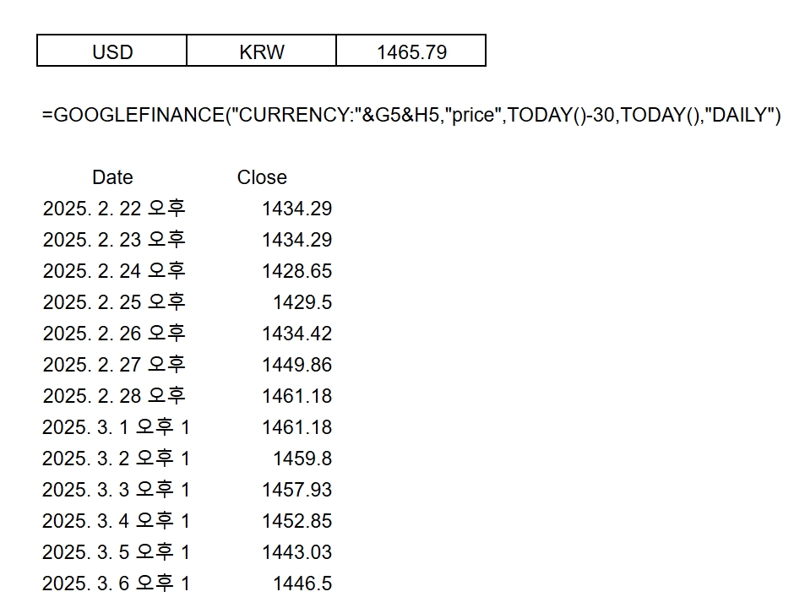The height and width of the screenshot is (597, 805).
Task: Select the 2025. 2. 28 date cell
Action: pyautogui.click(x=114, y=396)
